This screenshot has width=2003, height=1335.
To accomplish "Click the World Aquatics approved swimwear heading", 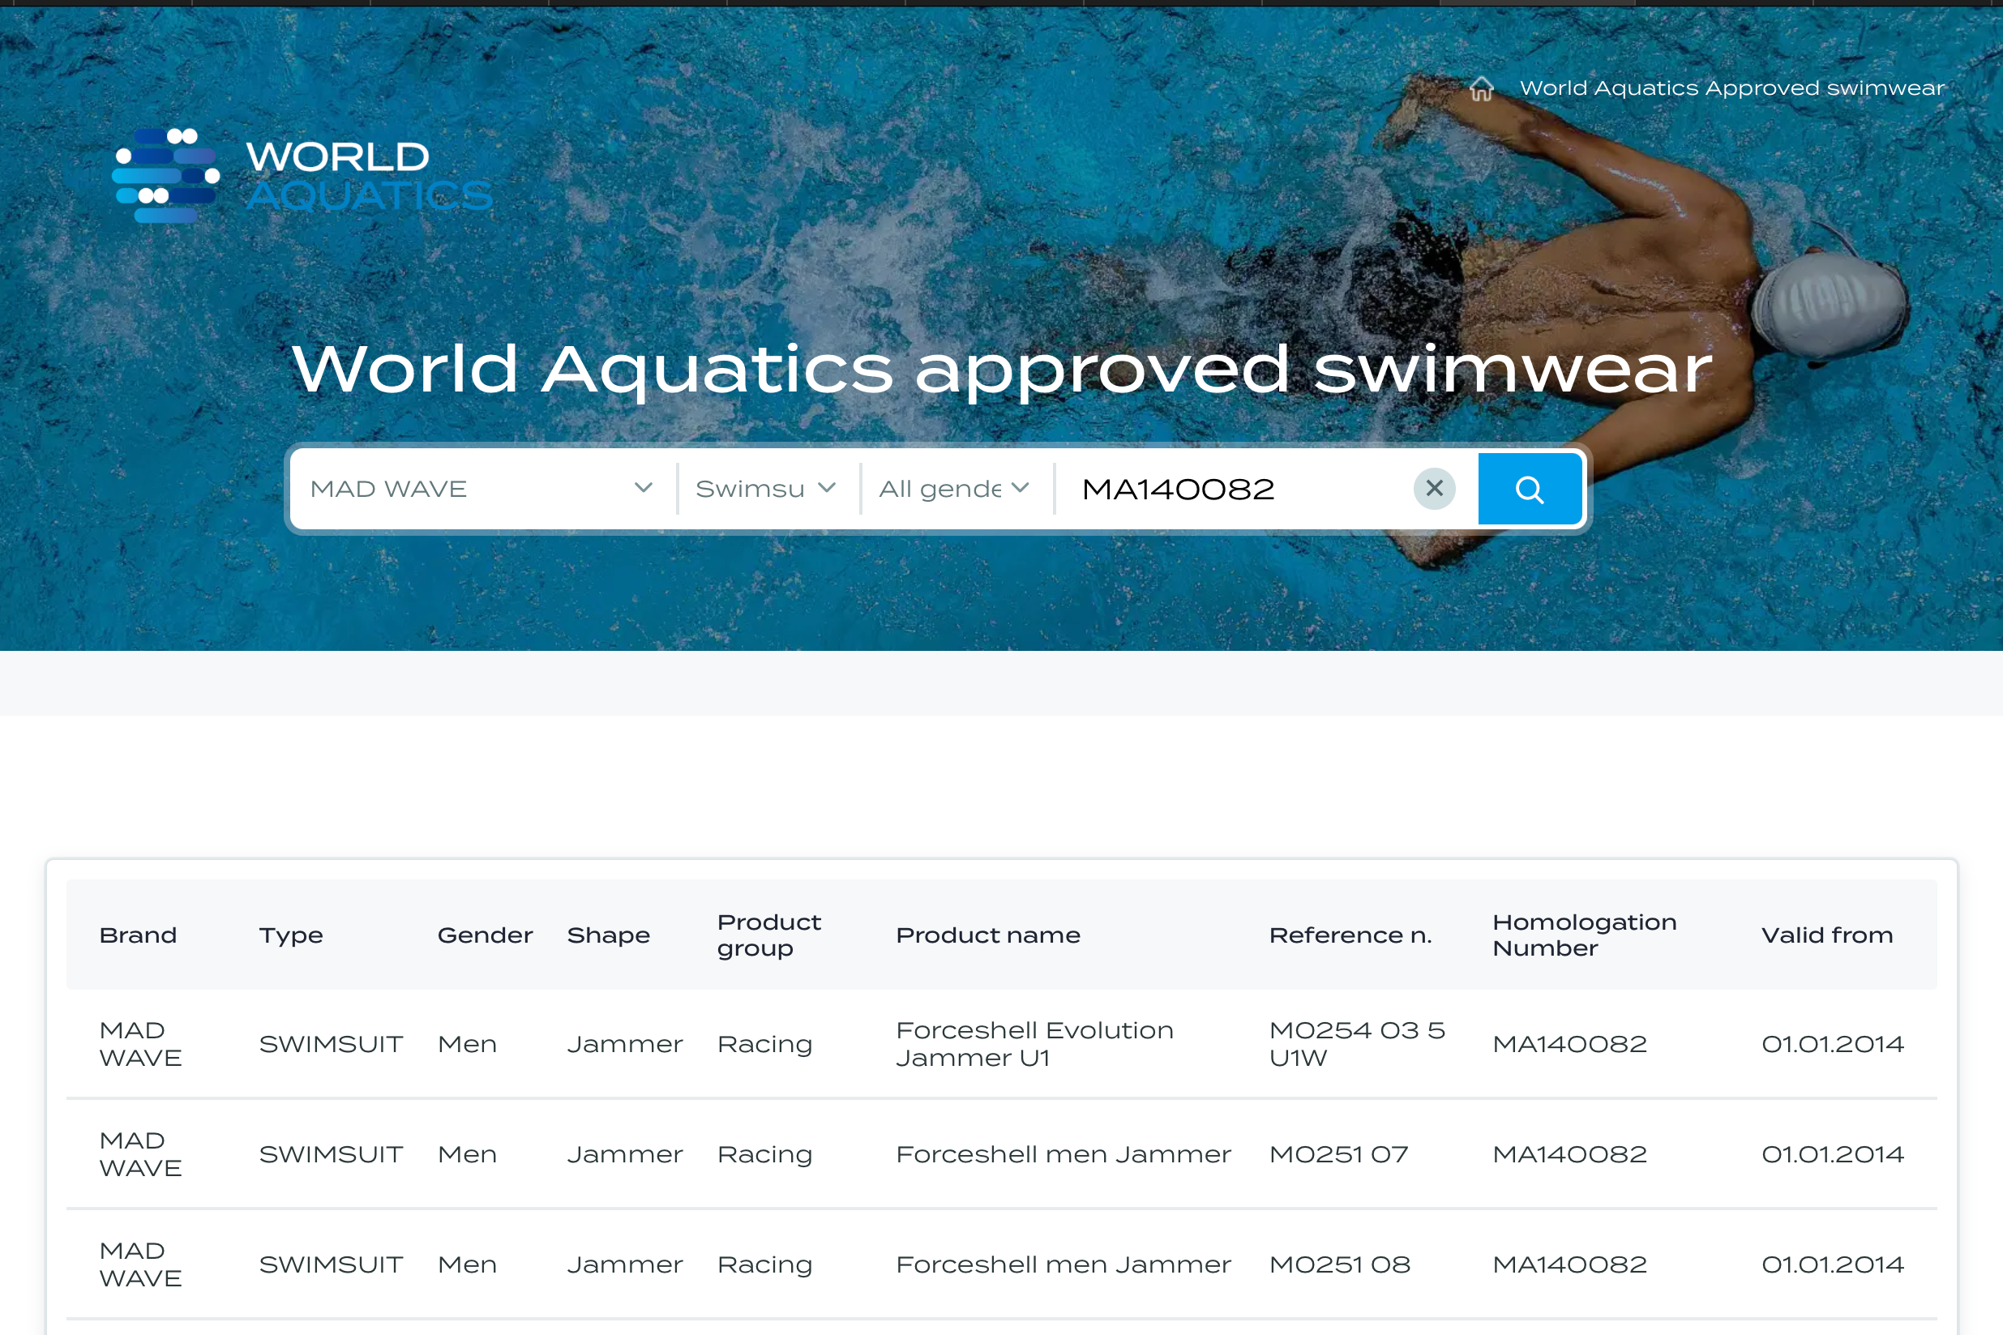I will coord(1001,369).
